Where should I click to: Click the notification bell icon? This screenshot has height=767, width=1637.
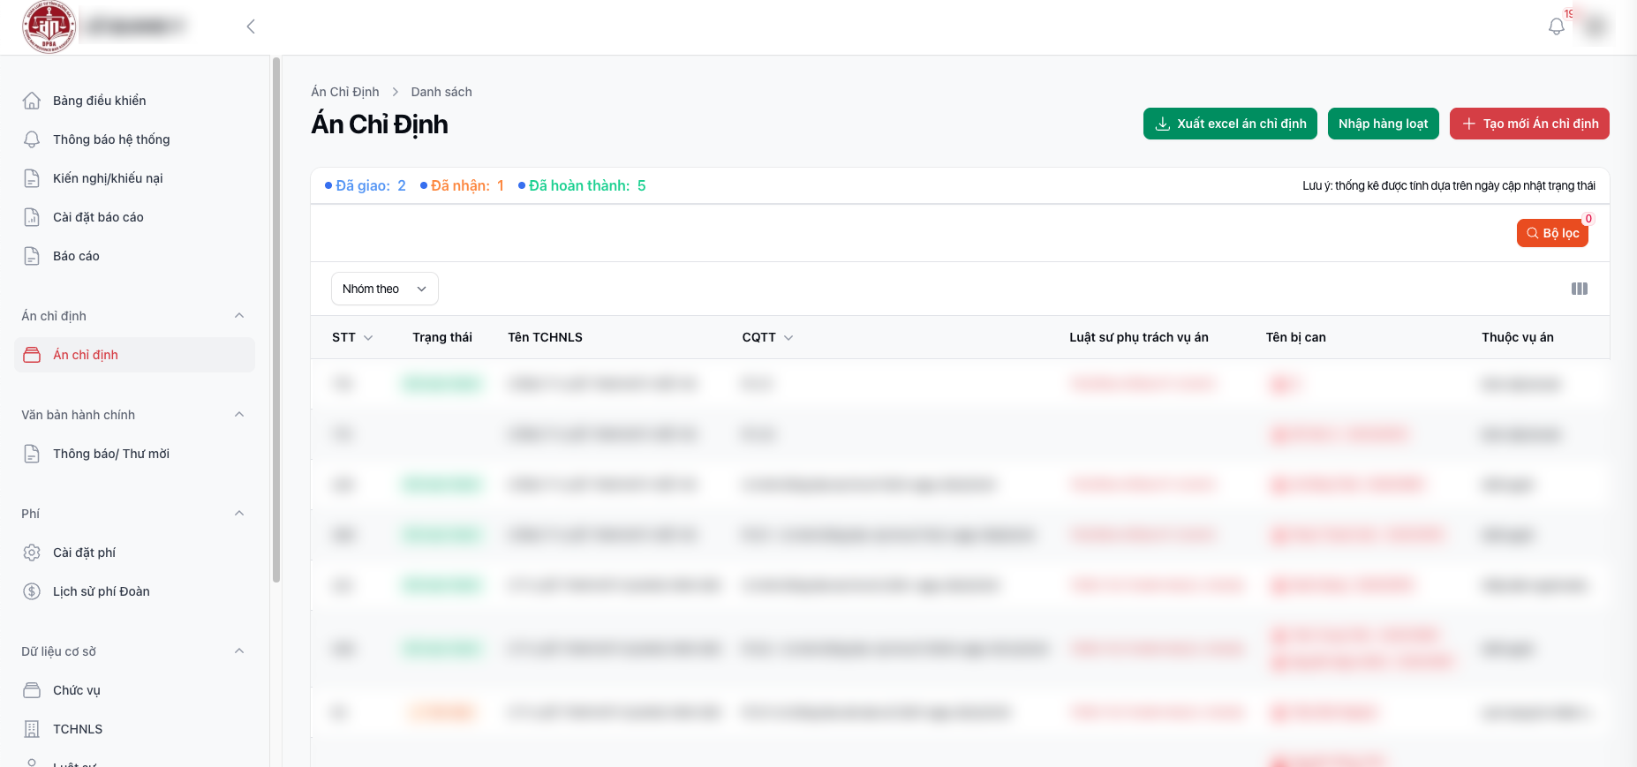(1556, 26)
